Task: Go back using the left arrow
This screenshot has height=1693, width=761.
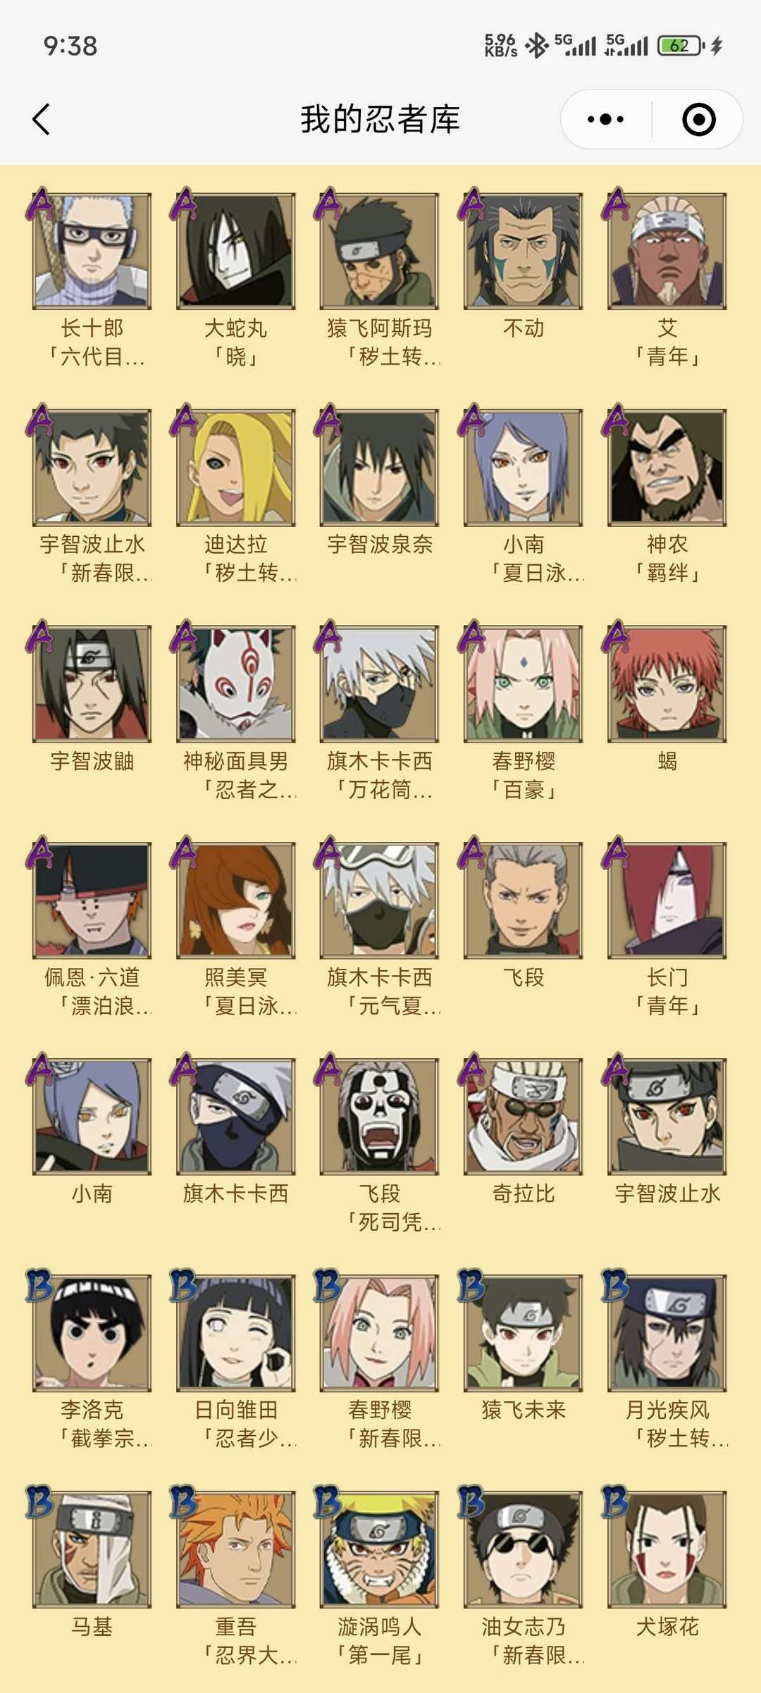Action: tap(41, 119)
